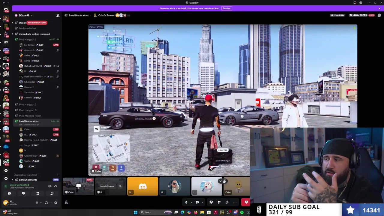Click the Watch Stream button
384x216 pixels.
pos(107,186)
